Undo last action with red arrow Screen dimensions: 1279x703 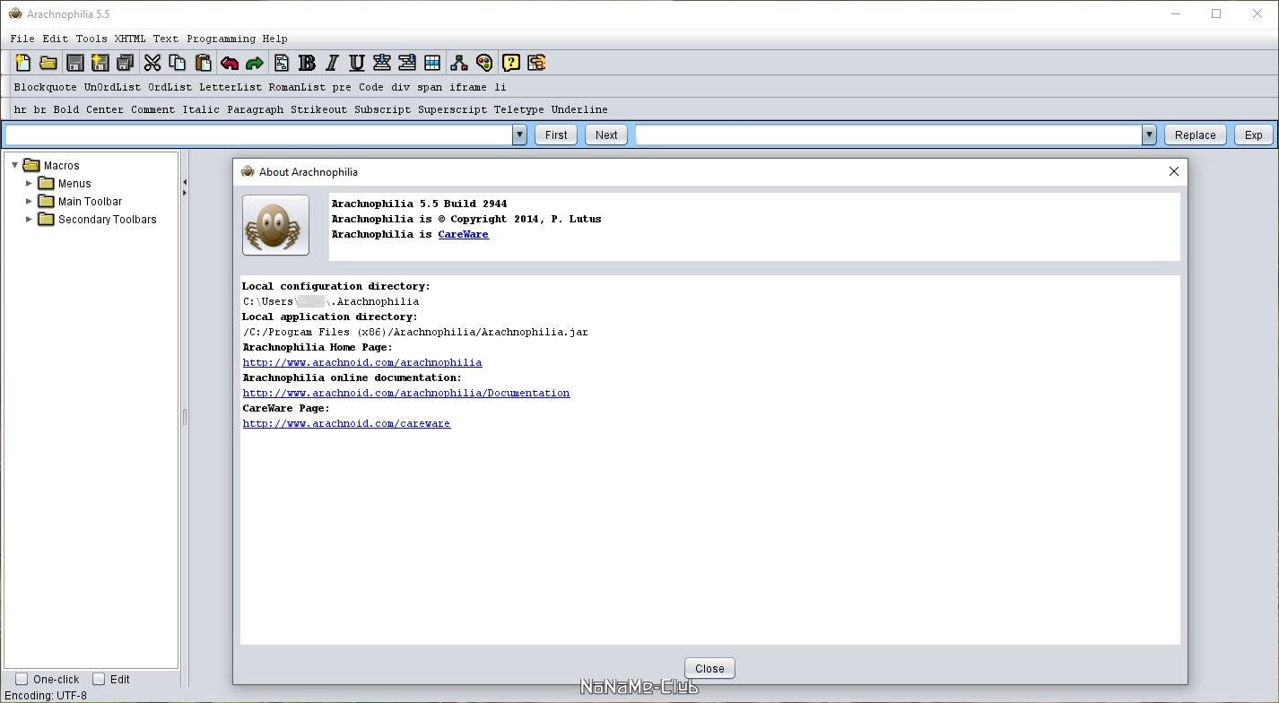click(230, 63)
